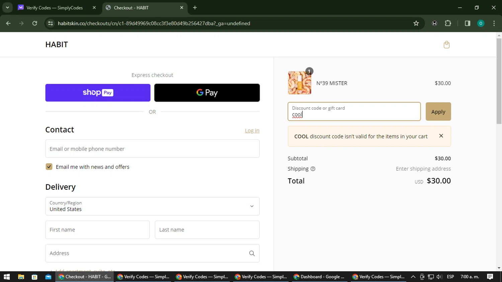
Task: Close the Checkout - HABIT tab
Action: 182,7
